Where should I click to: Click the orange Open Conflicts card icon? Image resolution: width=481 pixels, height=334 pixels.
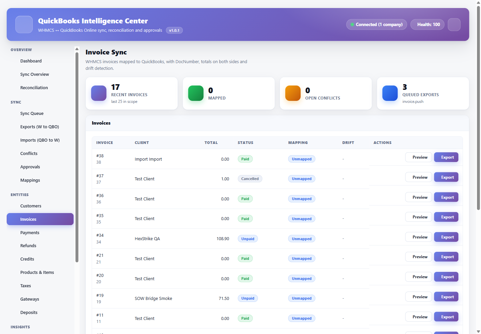pyautogui.click(x=293, y=93)
